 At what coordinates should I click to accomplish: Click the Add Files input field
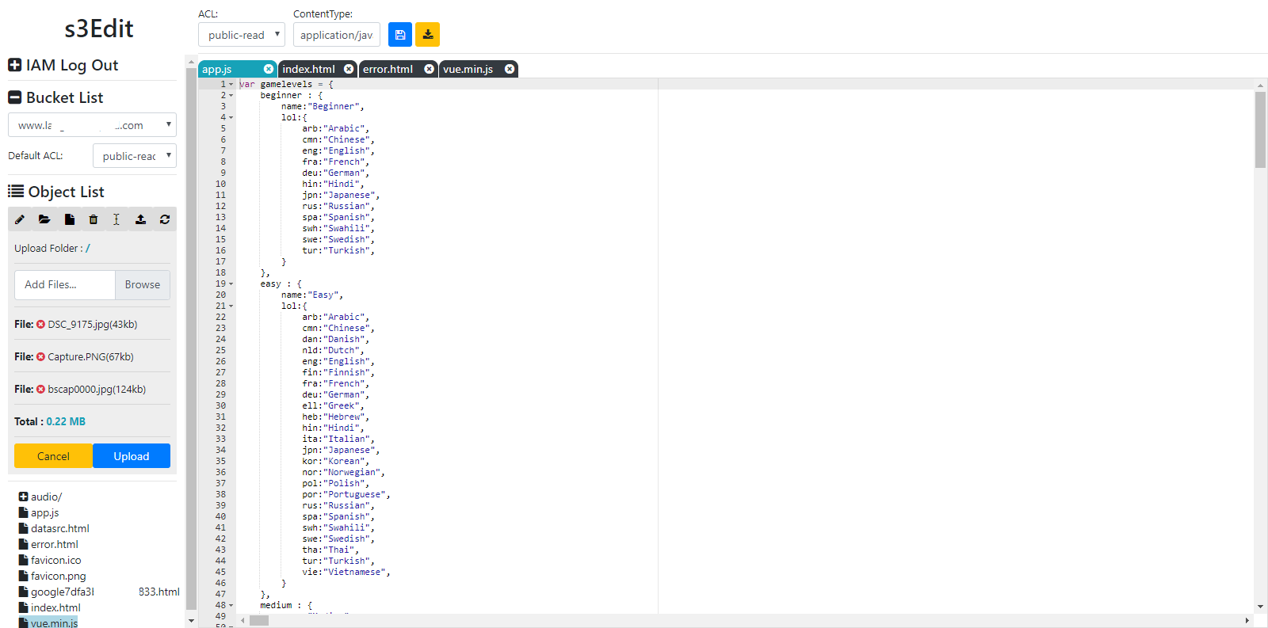coord(65,285)
